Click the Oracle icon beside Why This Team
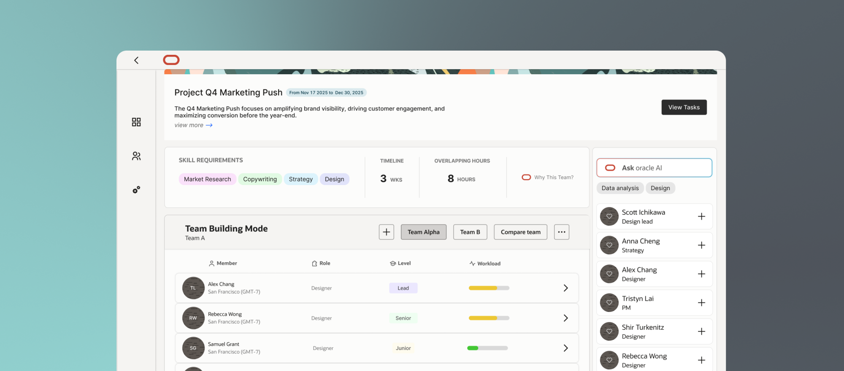 tap(526, 177)
